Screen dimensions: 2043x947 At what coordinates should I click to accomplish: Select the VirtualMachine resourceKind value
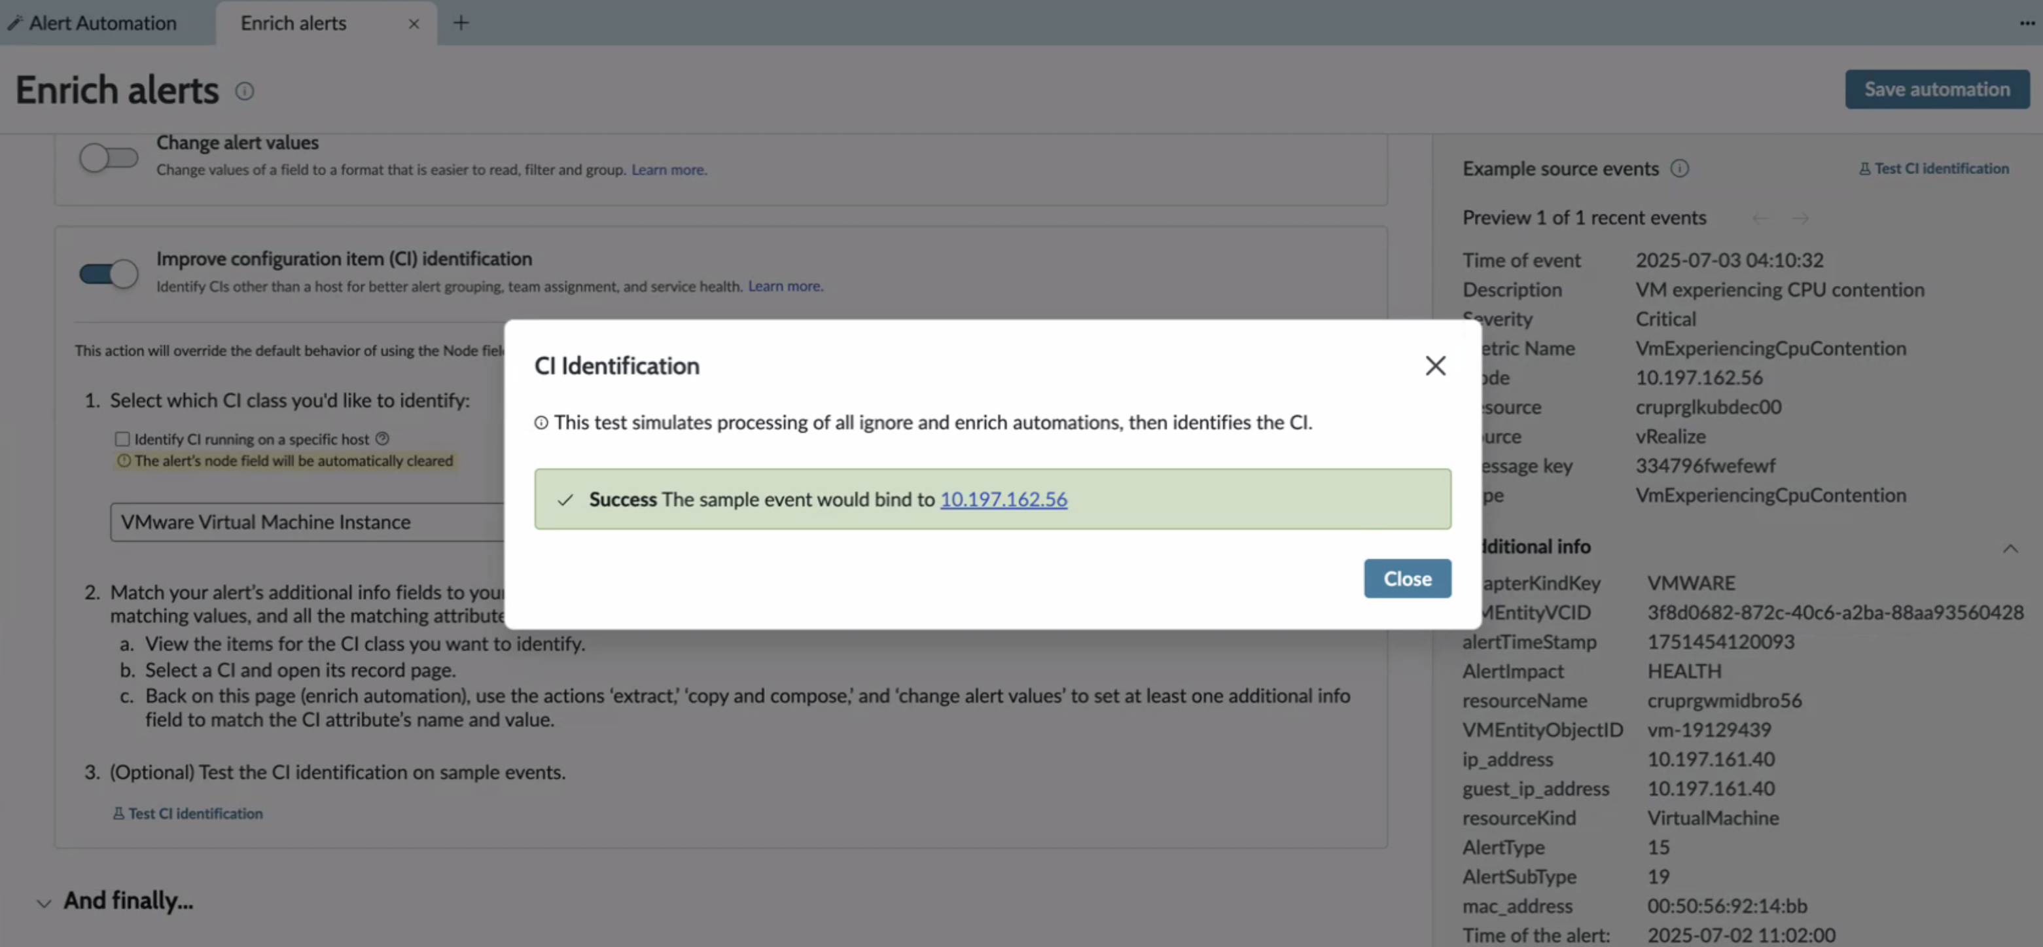1713,817
